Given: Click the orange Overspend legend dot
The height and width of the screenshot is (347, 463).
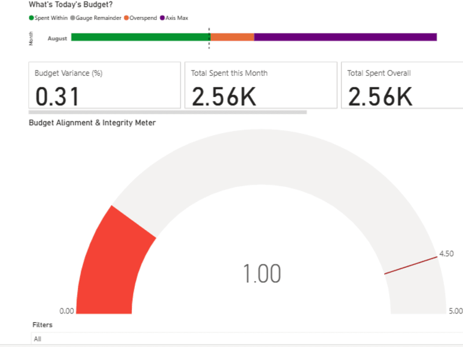Looking at the screenshot, I should (126, 18).
